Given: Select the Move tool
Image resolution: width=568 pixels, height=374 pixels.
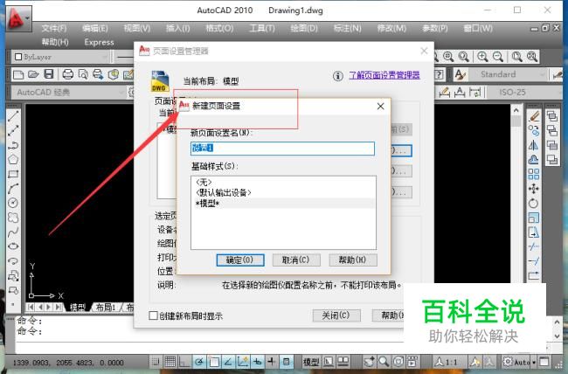Looking at the screenshot, I should click(x=534, y=189).
